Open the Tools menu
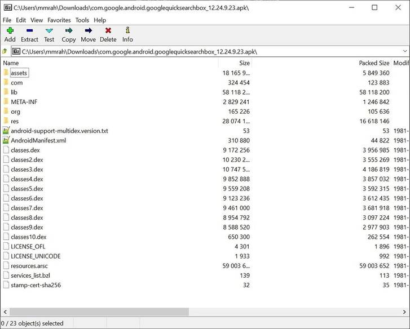 tap(82, 20)
